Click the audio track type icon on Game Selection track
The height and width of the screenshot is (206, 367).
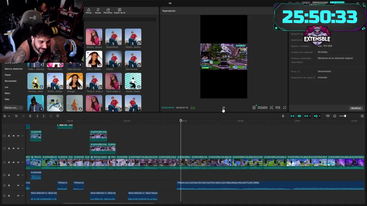(x=4, y=196)
